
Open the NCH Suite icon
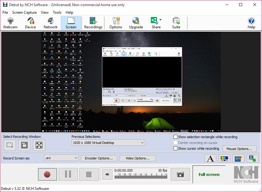pyautogui.click(x=176, y=23)
